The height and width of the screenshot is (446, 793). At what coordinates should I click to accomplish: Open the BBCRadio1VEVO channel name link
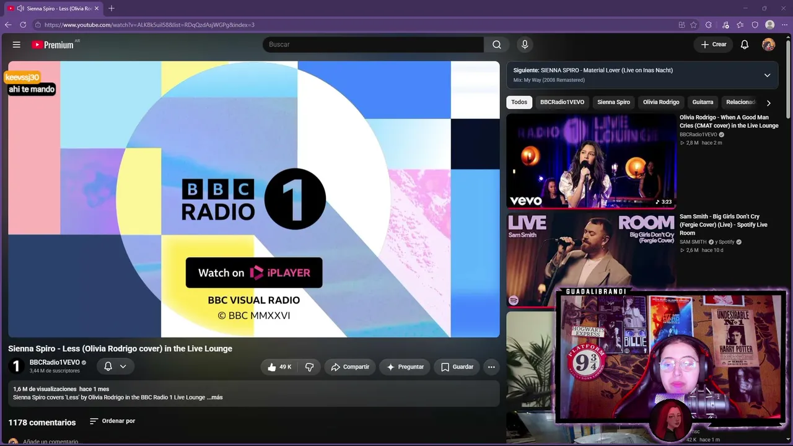click(55, 362)
